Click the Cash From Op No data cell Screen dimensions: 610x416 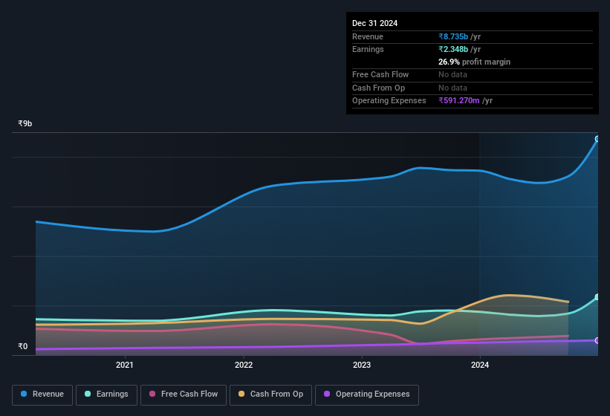[452, 88]
